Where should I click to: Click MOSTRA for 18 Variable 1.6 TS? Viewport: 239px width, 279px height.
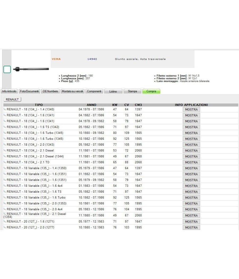click(191, 192)
